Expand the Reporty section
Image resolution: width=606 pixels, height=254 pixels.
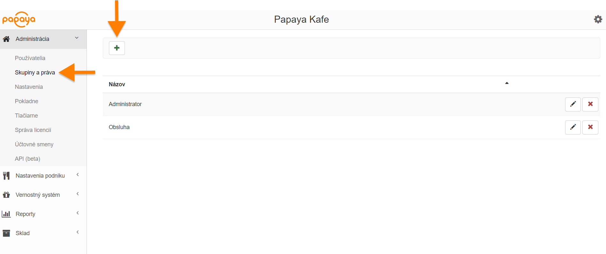(x=77, y=213)
